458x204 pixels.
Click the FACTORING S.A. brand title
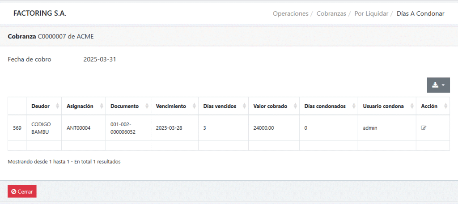40,13
